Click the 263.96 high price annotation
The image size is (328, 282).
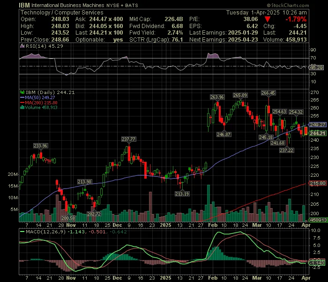[217, 97]
